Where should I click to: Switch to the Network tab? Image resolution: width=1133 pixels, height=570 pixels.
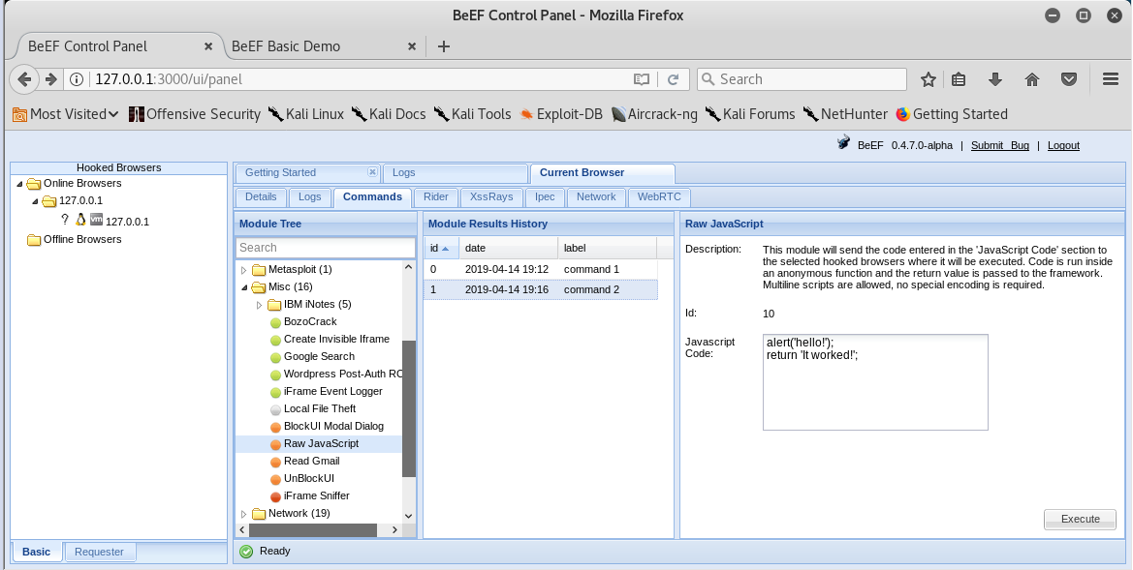tap(596, 197)
